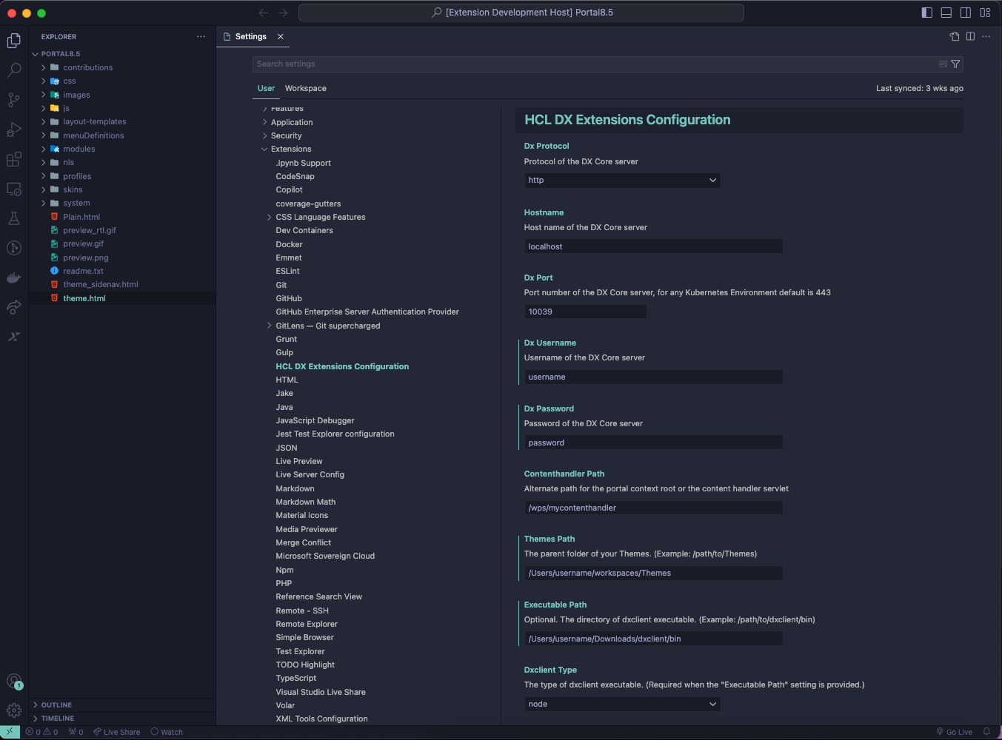Select the Run and Debug icon
The width and height of the screenshot is (1002, 740).
[13, 129]
